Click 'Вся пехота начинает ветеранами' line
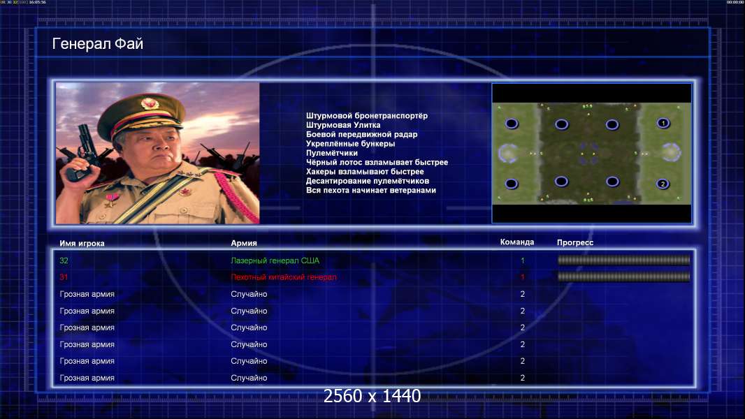 tap(370, 190)
